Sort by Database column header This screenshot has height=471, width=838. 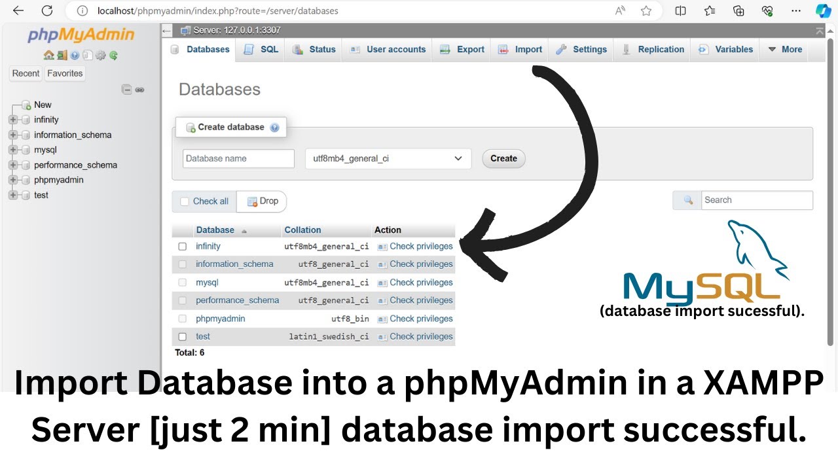215,230
